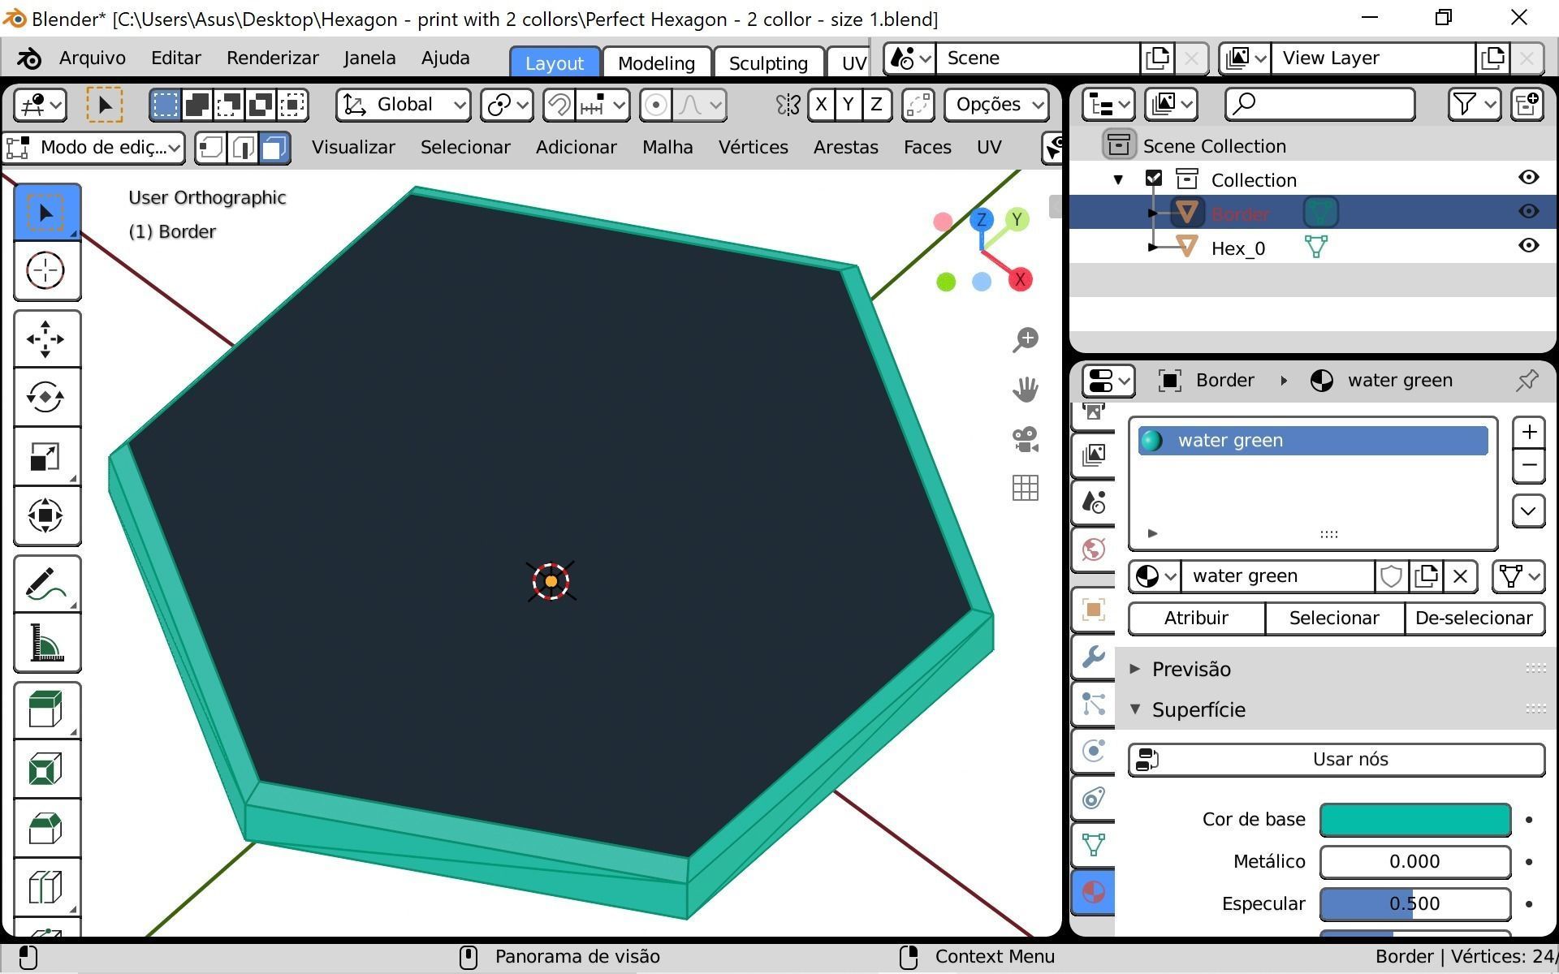
Task: Choose the Rotate tool
Action: click(x=46, y=398)
